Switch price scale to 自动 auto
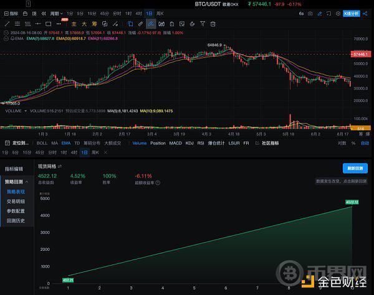Screen dimensions: 374x295 (365, 143)
